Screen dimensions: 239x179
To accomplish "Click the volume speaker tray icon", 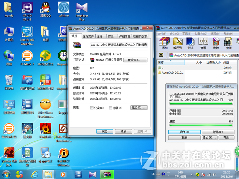I will click(214, 175).
